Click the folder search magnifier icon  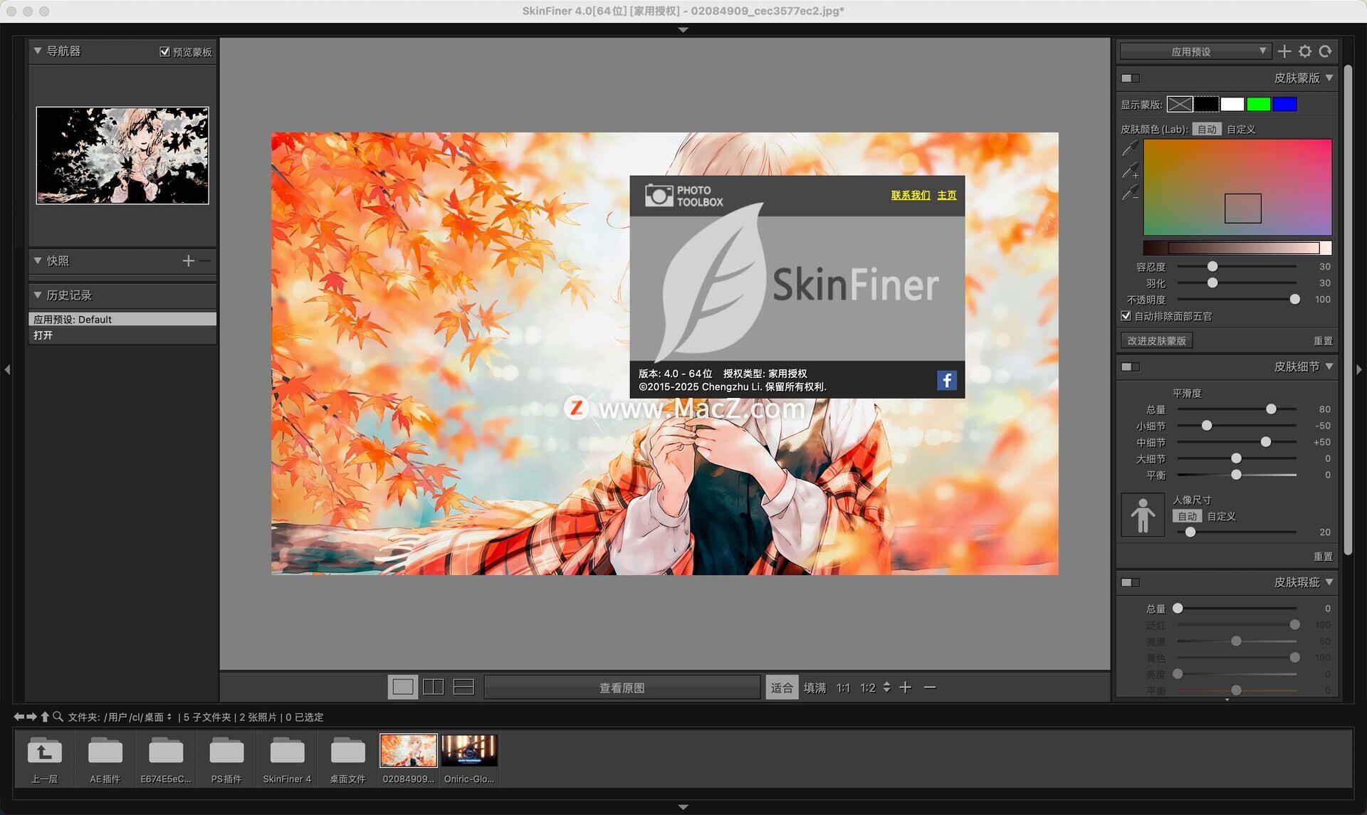coord(58,717)
